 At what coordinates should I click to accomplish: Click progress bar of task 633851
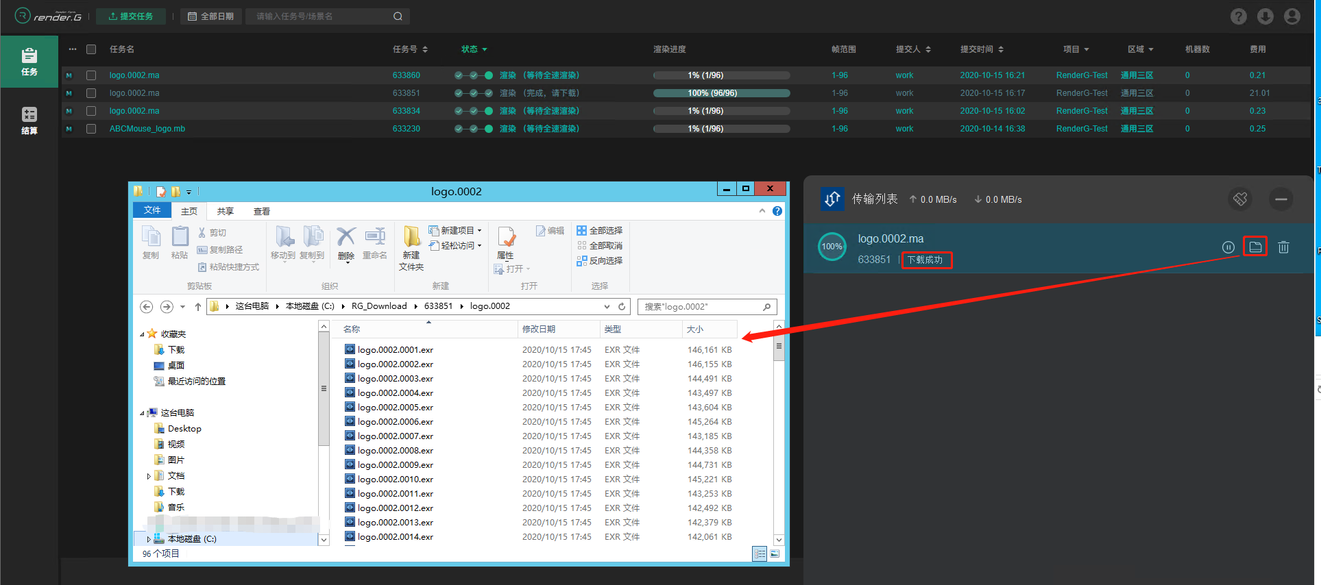point(722,93)
